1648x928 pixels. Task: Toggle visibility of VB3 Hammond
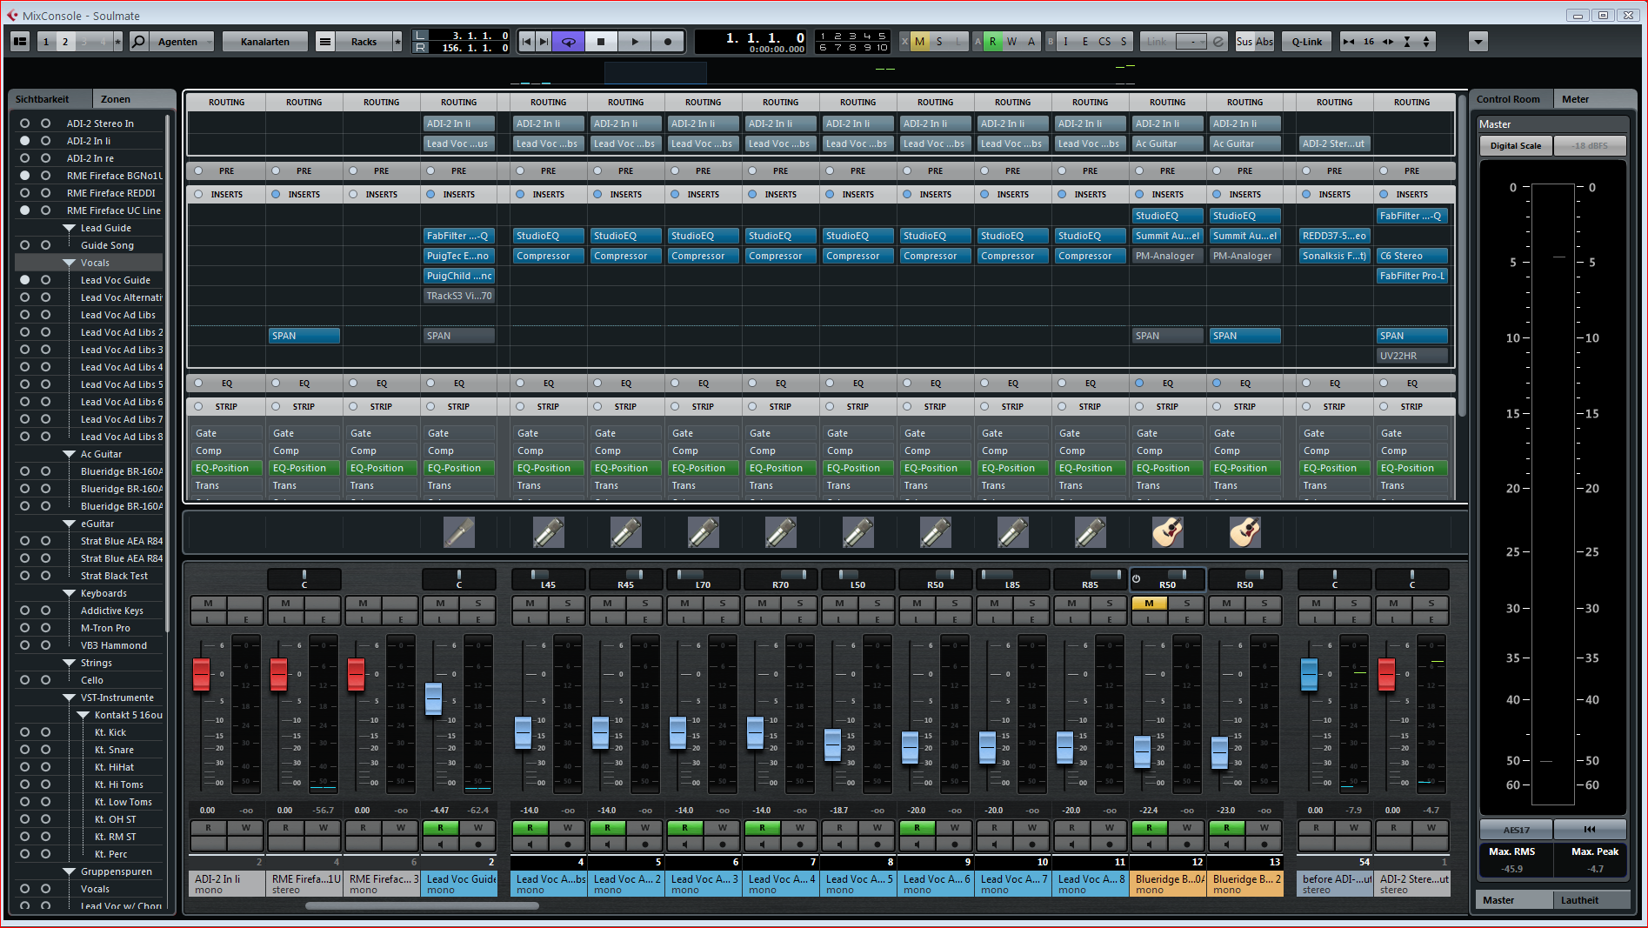coord(24,645)
